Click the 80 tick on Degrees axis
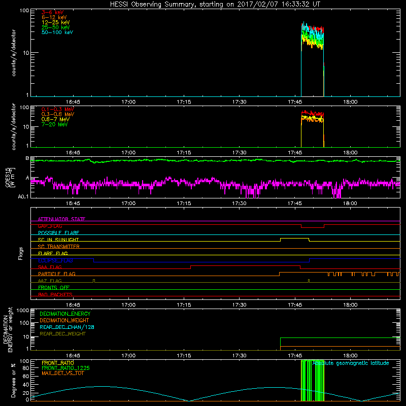The image size is (406, 406). [26, 368]
